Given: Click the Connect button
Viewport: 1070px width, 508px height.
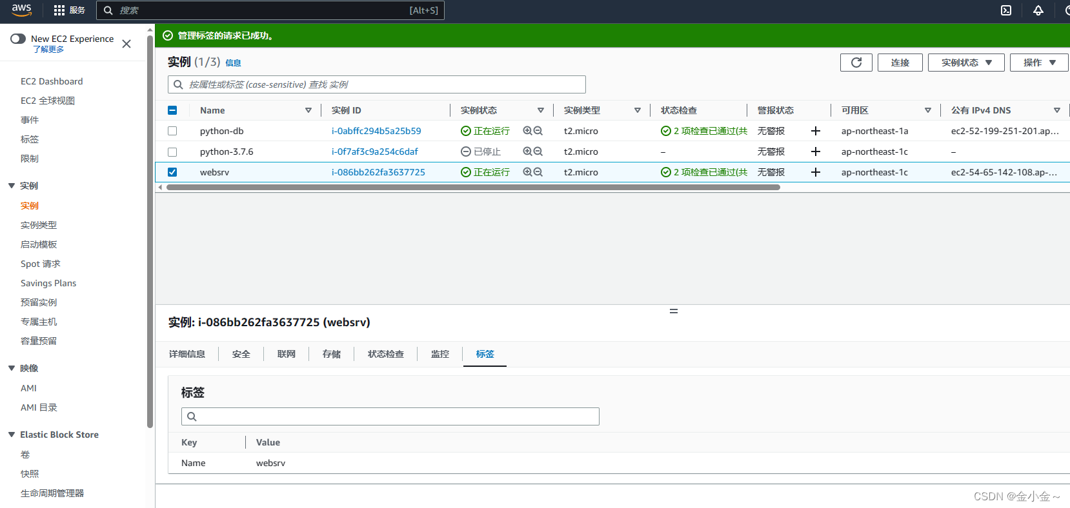Looking at the screenshot, I should click(900, 63).
